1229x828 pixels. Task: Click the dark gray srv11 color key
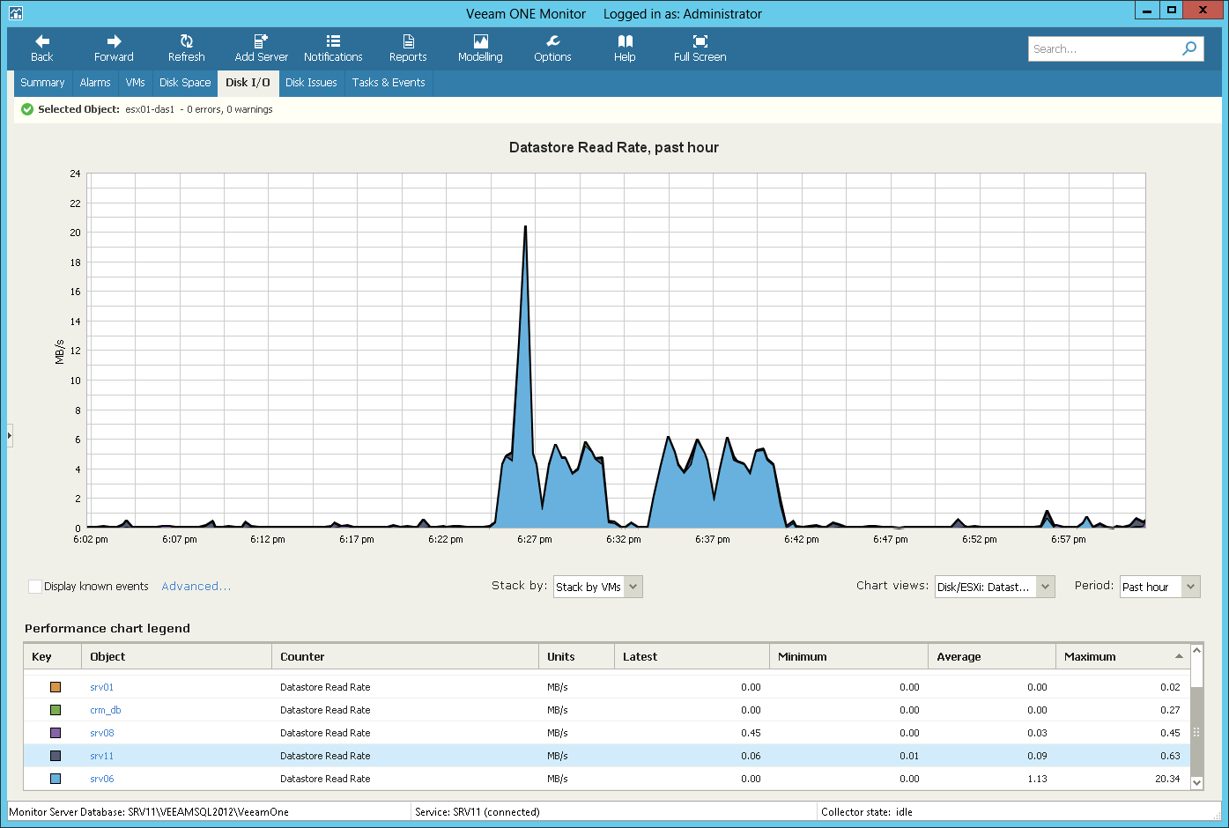click(x=56, y=756)
